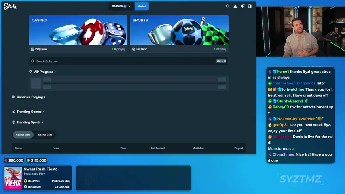The height and width of the screenshot is (194, 345).
Task: Open the Casino banner image
Action: [x=78, y=30]
